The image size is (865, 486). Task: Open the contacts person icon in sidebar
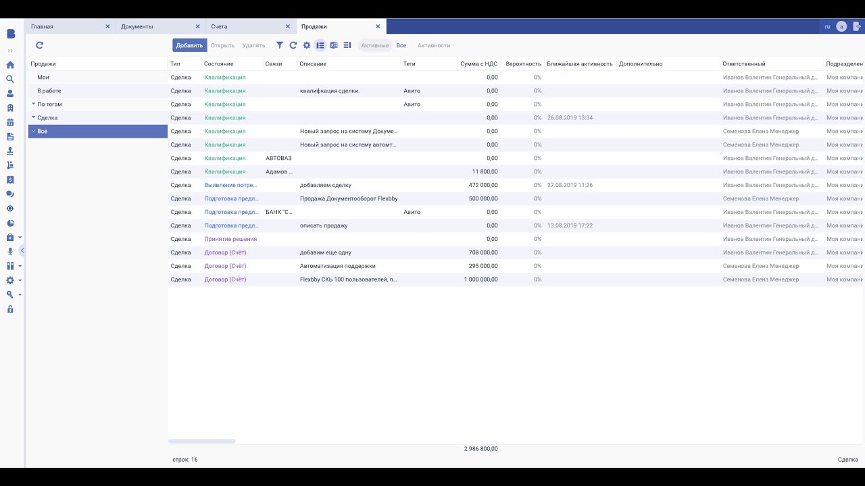tap(10, 94)
